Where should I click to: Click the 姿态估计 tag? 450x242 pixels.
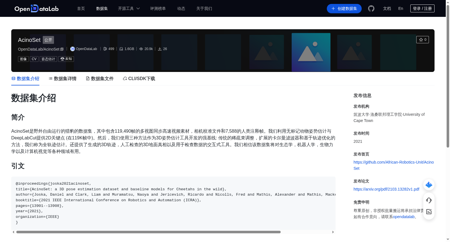[48, 59]
